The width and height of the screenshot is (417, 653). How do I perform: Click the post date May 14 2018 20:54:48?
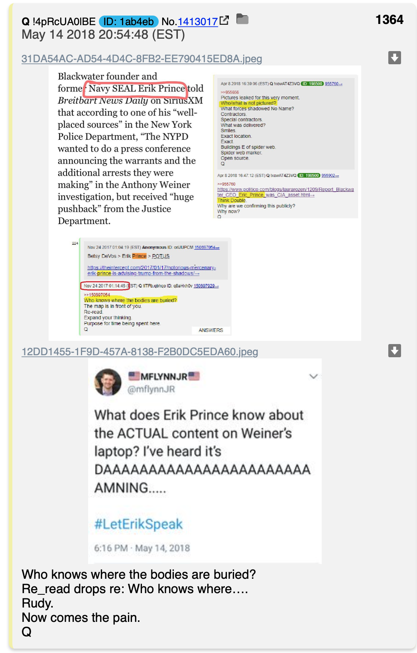point(103,35)
